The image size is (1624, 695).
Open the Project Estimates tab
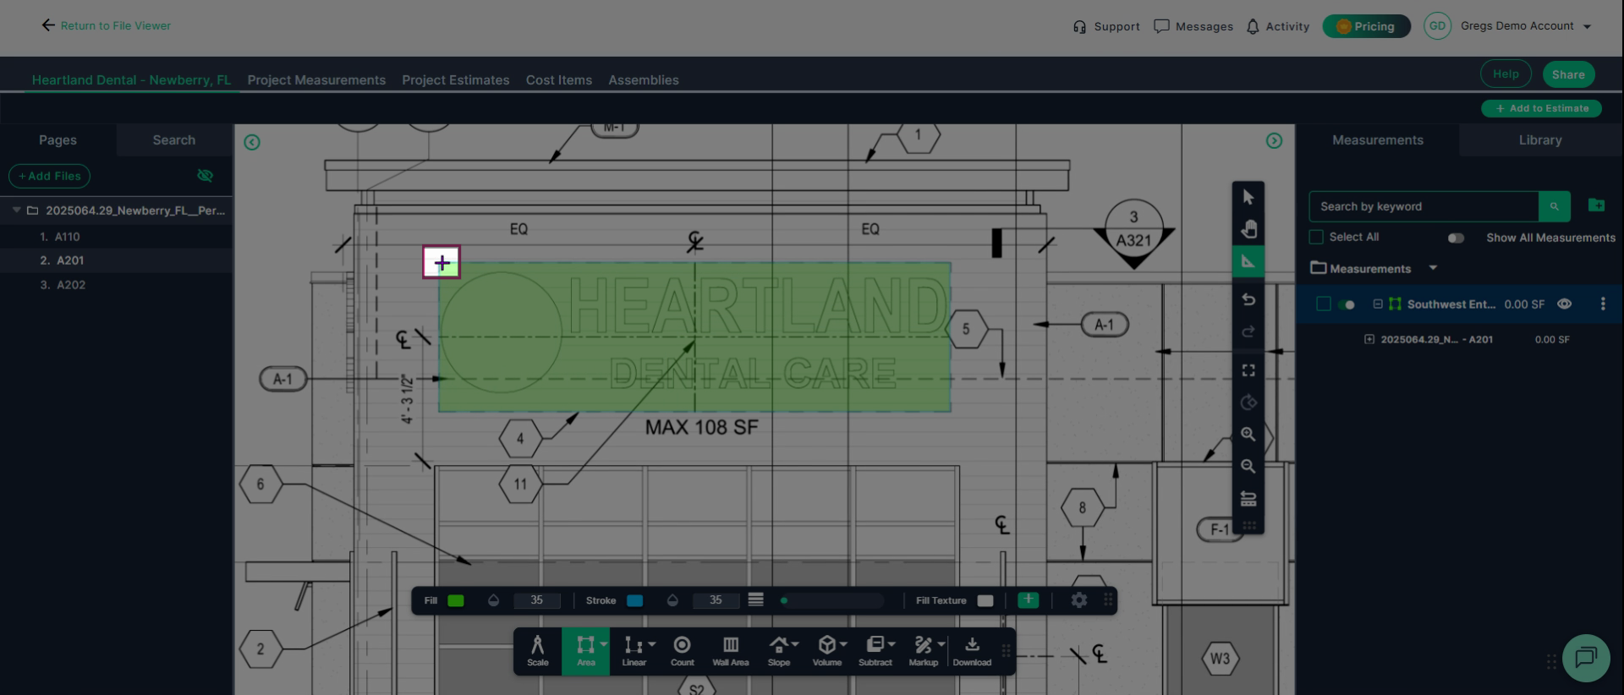click(455, 80)
